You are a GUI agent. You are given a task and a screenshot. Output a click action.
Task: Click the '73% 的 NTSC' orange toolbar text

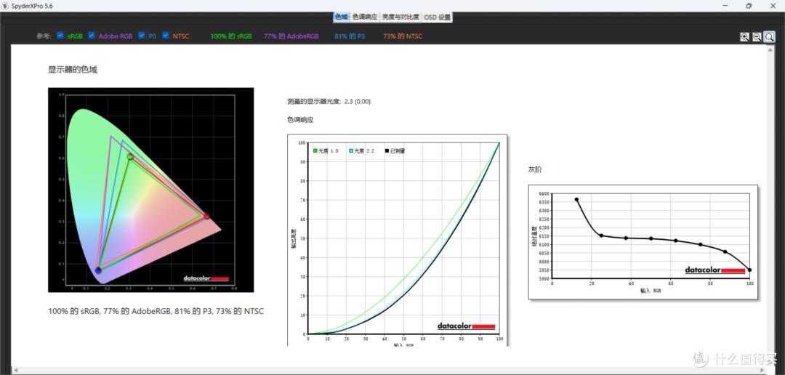(x=403, y=36)
